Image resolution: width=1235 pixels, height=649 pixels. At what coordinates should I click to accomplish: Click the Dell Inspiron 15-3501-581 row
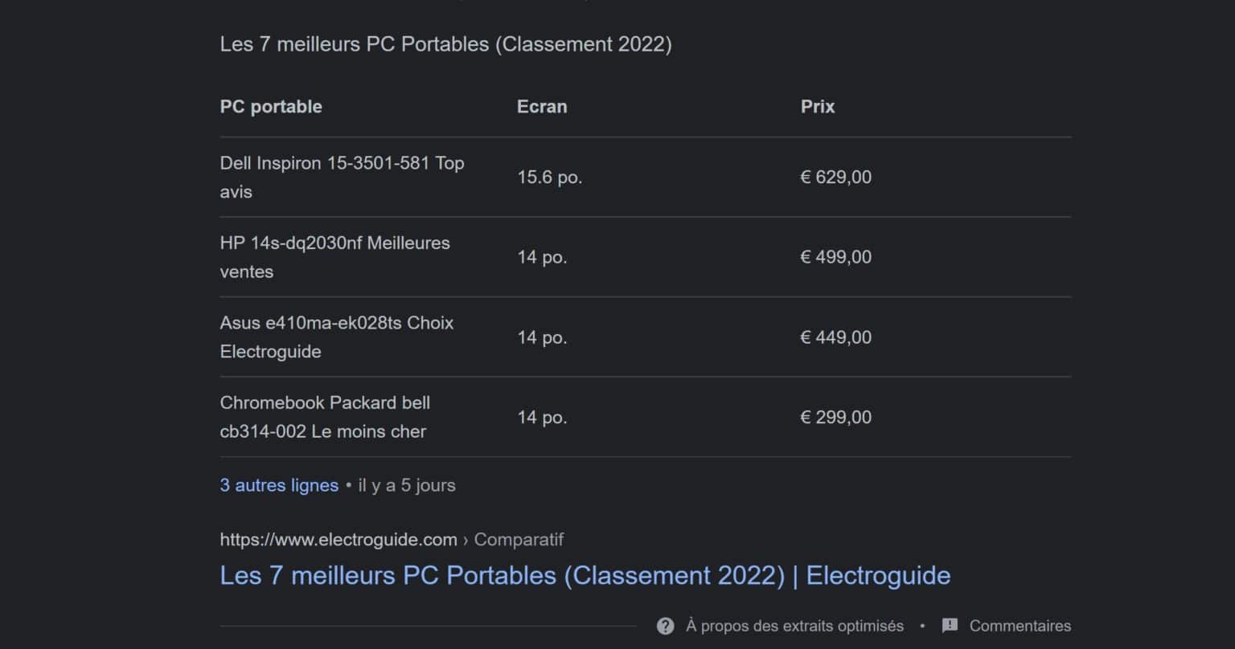645,177
